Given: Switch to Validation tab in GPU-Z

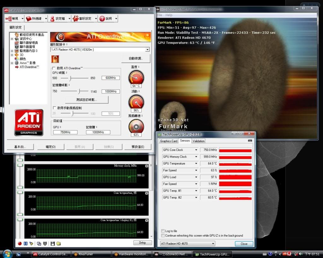Looking at the screenshot, I should [198, 141].
